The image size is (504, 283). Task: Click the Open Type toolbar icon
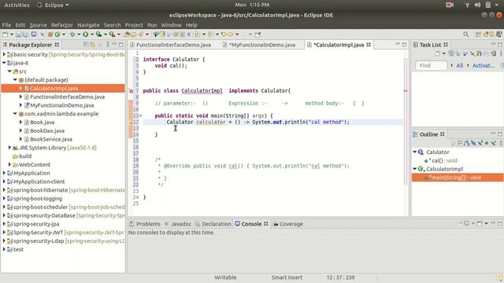pos(128,35)
